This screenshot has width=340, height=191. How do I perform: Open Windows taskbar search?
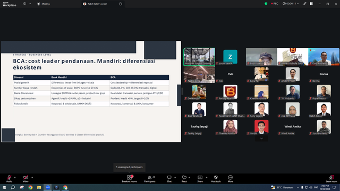coord(13,187)
